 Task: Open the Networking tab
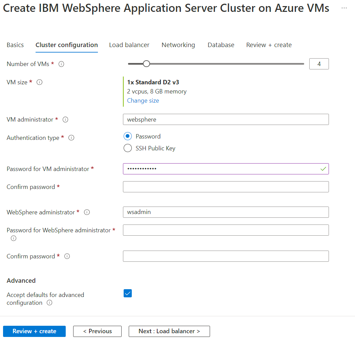coord(178,45)
